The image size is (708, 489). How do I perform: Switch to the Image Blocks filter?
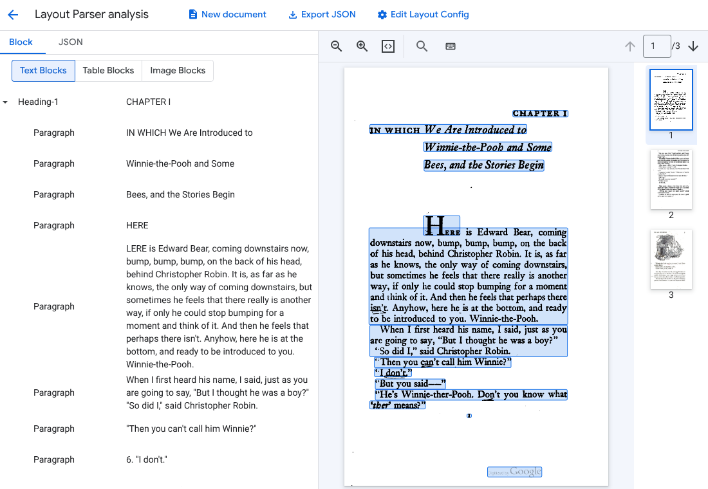click(178, 71)
